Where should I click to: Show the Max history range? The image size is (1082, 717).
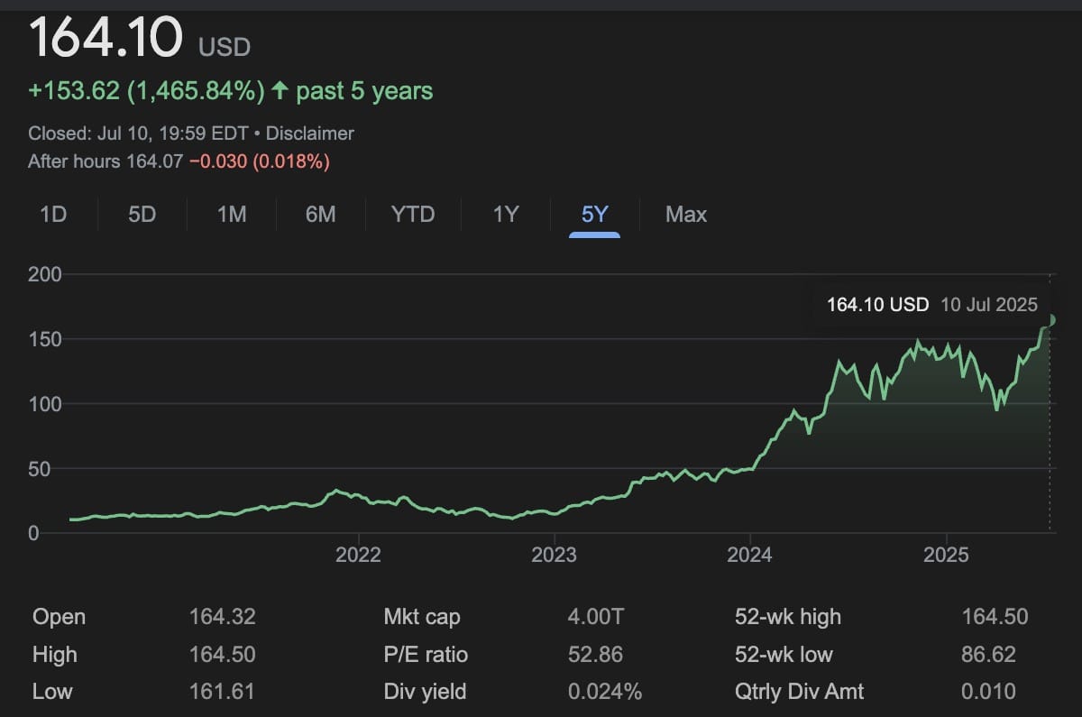(686, 215)
